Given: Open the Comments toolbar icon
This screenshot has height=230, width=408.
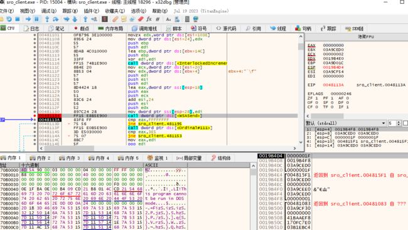Looking at the screenshot, I should [x=124, y=19].
